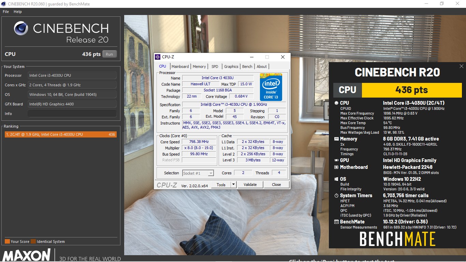This screenshot has height=262, width=466.
Task: Click the Close button in CPU-Z
Action: click(276, 185)
